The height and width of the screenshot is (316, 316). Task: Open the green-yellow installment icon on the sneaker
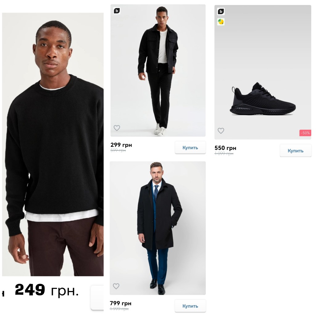[221, 22]
